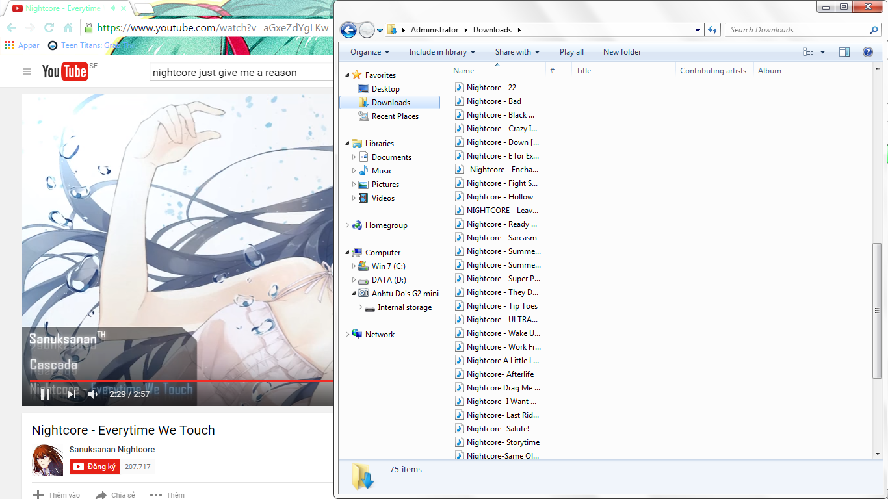Select Network in navigation pane
This screenshot has width=888, height=499.
(380, 335)
